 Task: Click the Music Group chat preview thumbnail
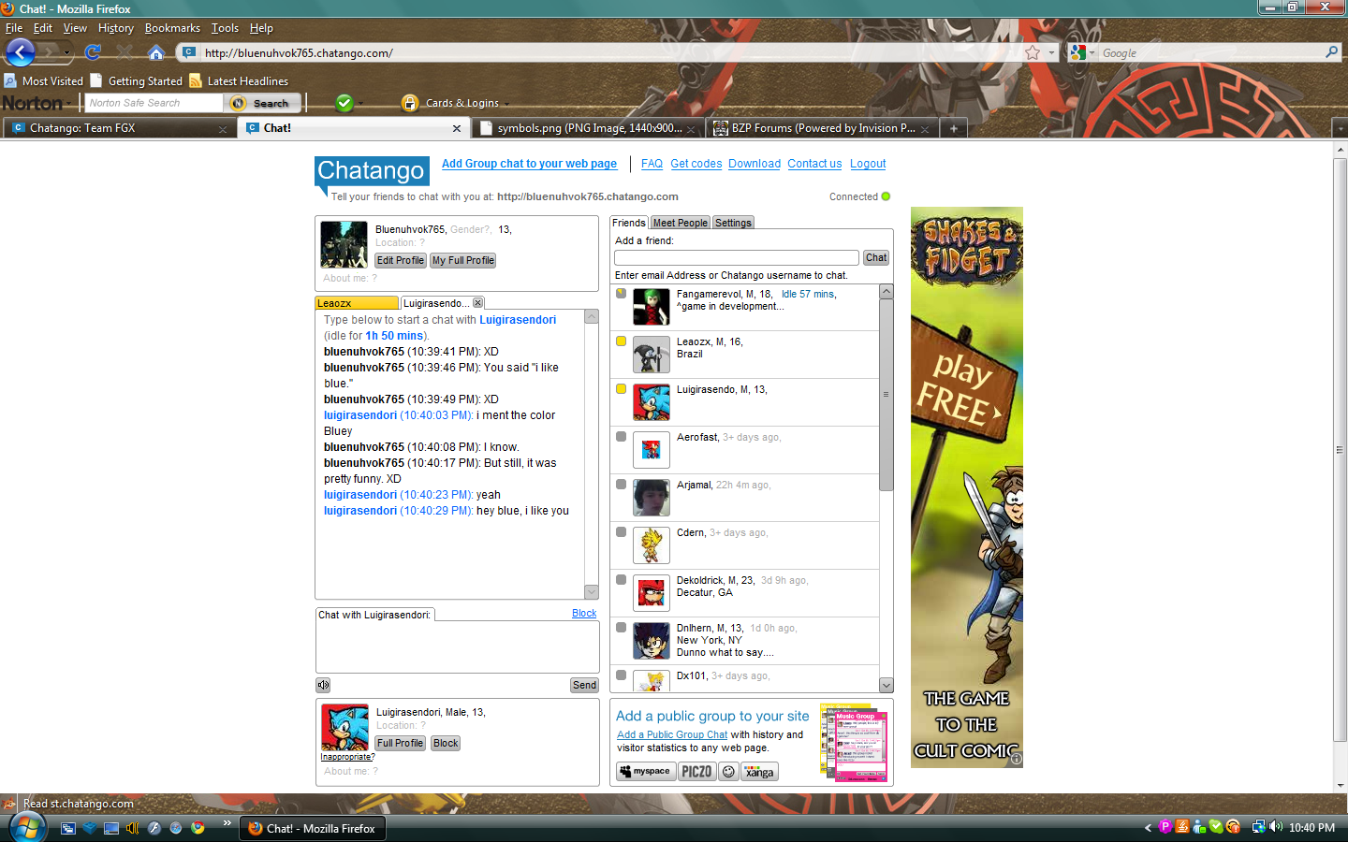click(x=854, y=743)
